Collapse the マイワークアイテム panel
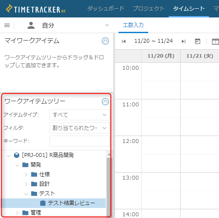Viewport: 219px width, 218px height. click(105, 41)
